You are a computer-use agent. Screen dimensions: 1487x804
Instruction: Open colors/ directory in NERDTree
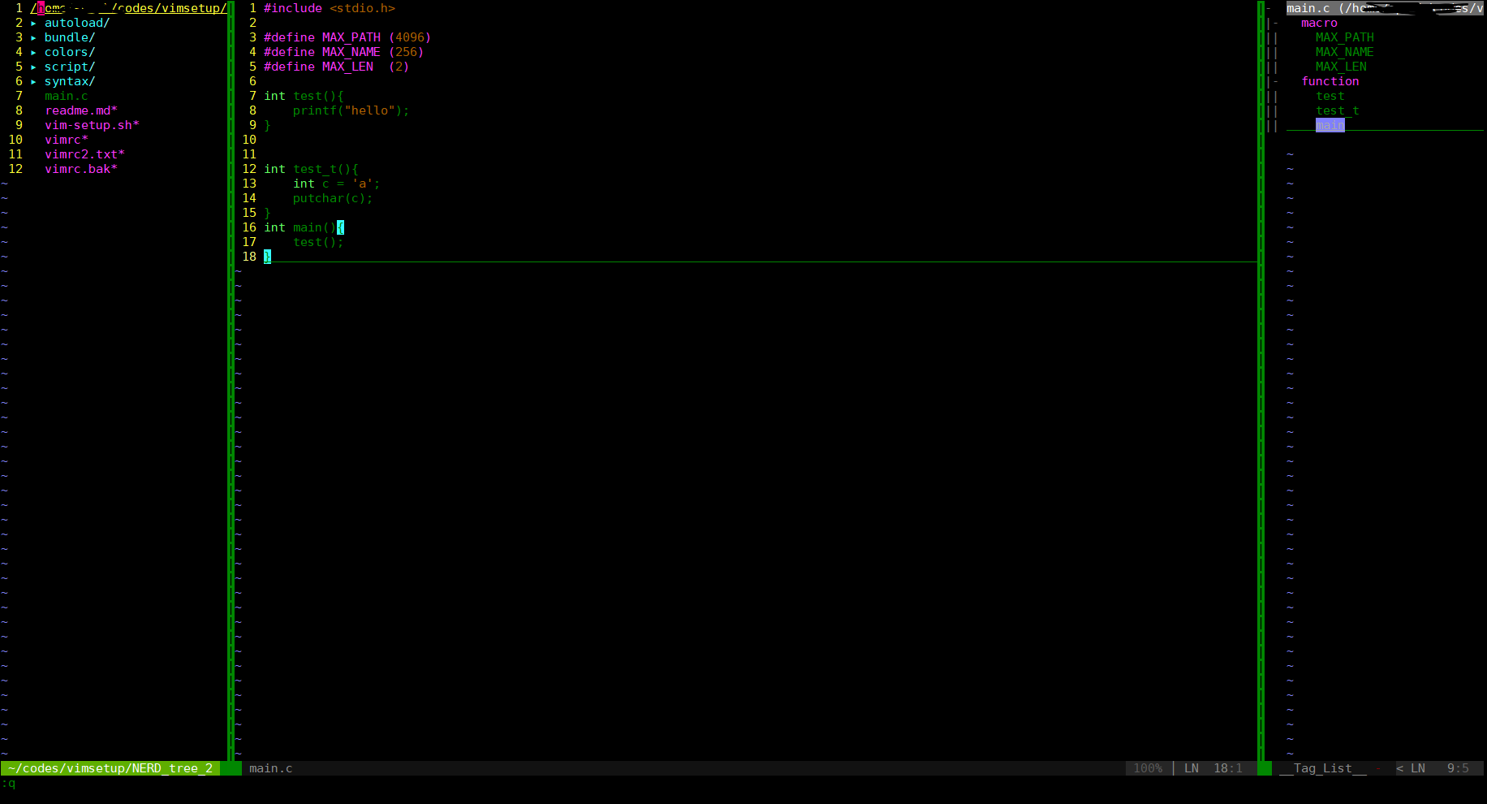pos(70,52)
